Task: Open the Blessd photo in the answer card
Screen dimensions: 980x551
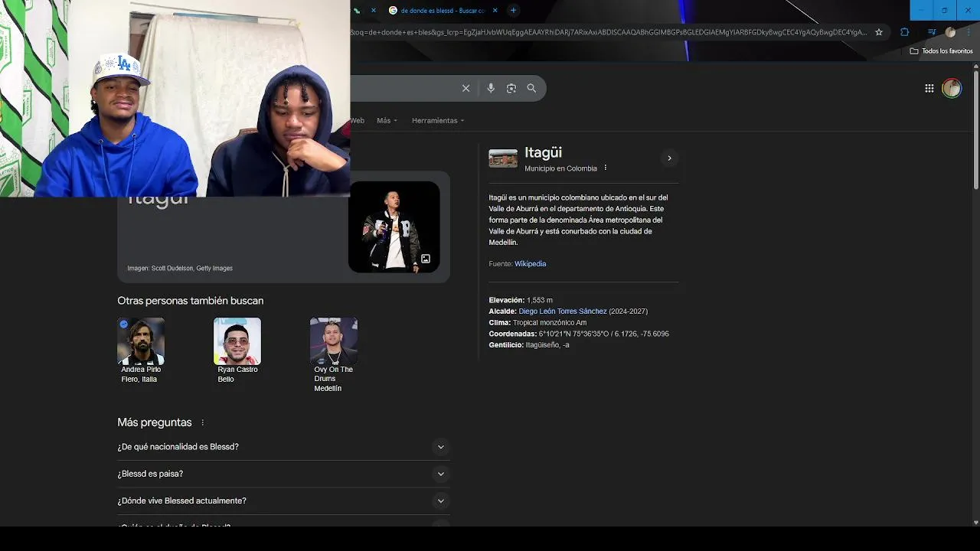Action: pyautogui.click(x=394, y=227)
